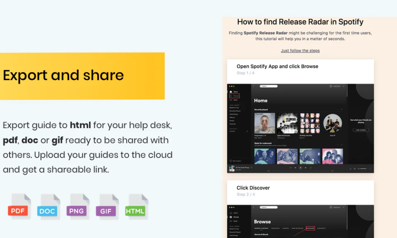The image size is (397, 238).
Task: Open the Podcasts tab in Browse page
Action: 275,228
